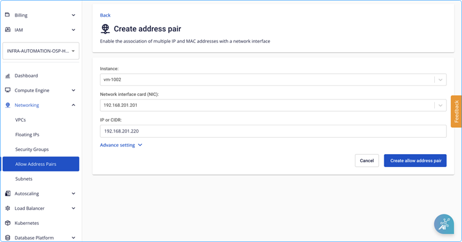
Task: Expand the Compute Engine chevron
Action: click(73, 90)
